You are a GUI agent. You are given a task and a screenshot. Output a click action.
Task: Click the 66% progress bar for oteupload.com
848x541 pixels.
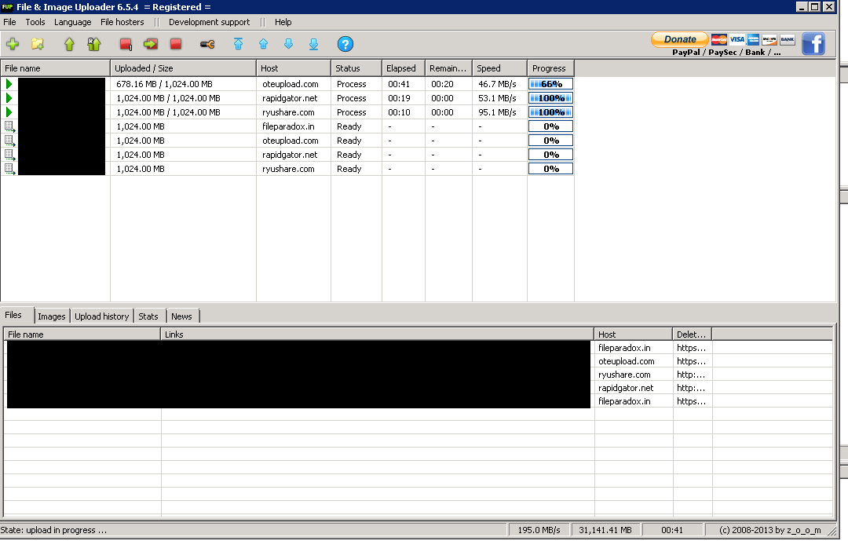point(550,84)
